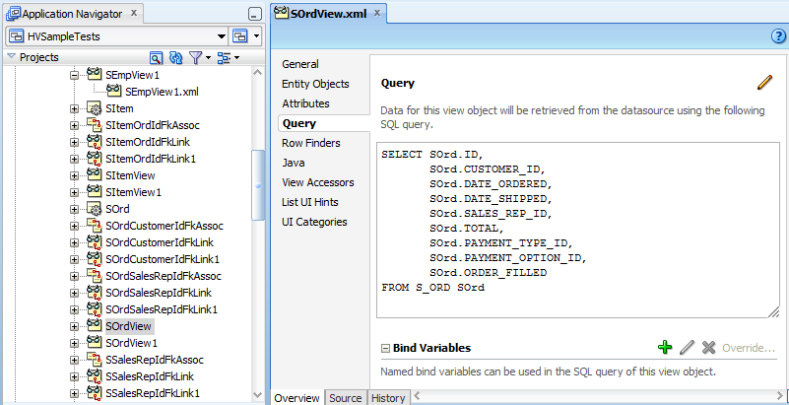Click the editor horizontal scroll left arrow
The width and height of the screenshot is (789, 405).
(x=415, y=396)
